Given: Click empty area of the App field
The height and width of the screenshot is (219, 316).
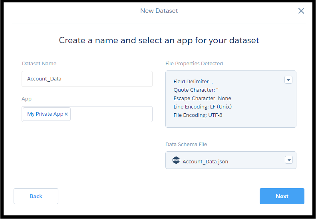Looking at the screenshot, I should pyautogui.click(x=111, y=114).
